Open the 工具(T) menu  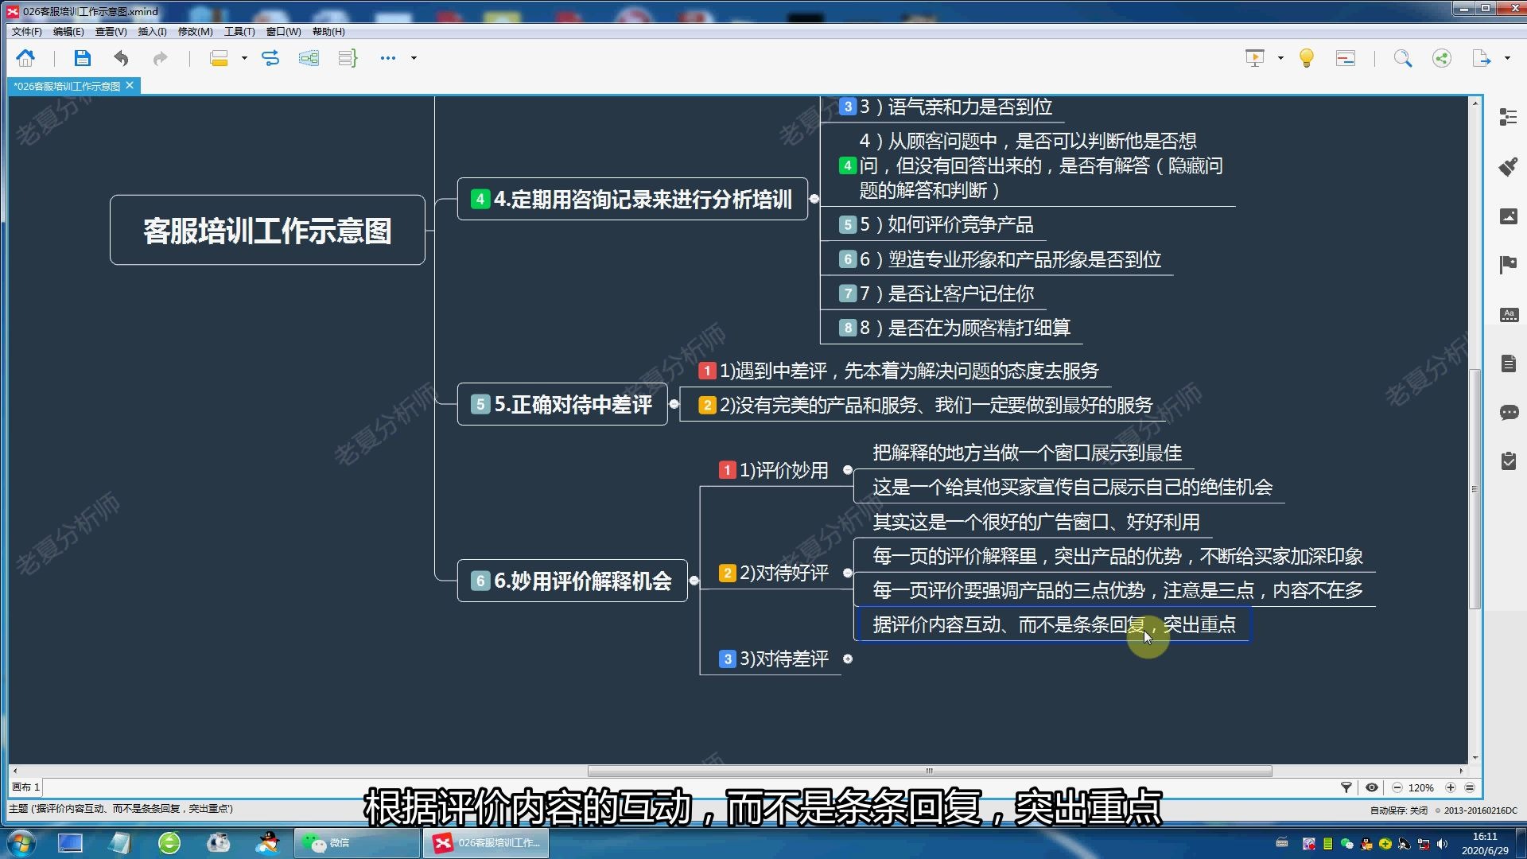coord(239,32)
